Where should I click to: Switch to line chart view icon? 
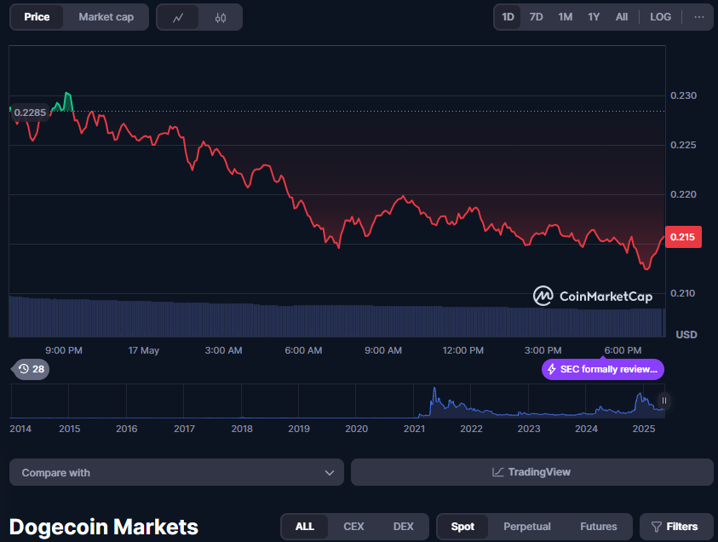coord(178,17)
